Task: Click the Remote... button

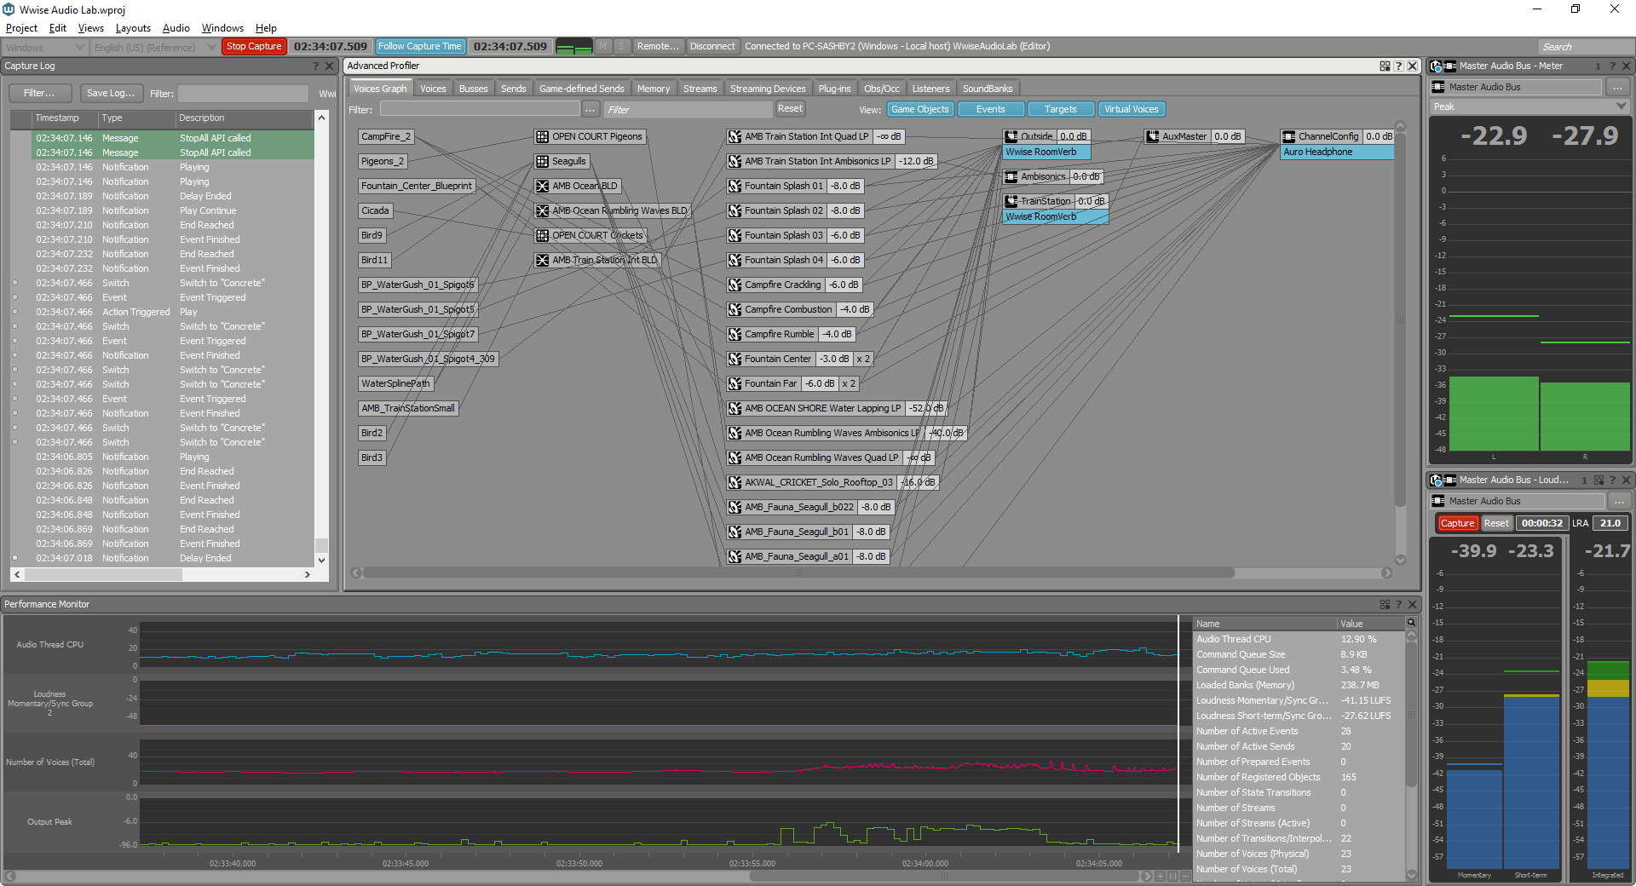Action: pyautogui.click(x=658, y=46)
